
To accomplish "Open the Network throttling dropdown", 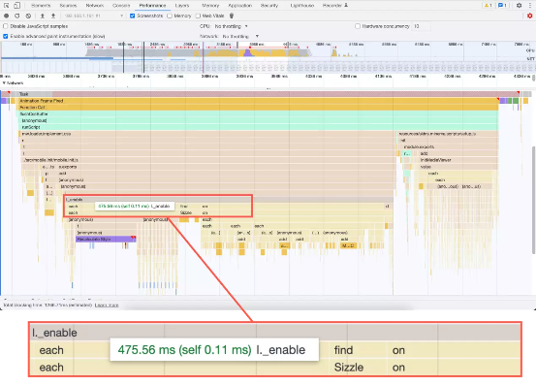I will 240,36.
